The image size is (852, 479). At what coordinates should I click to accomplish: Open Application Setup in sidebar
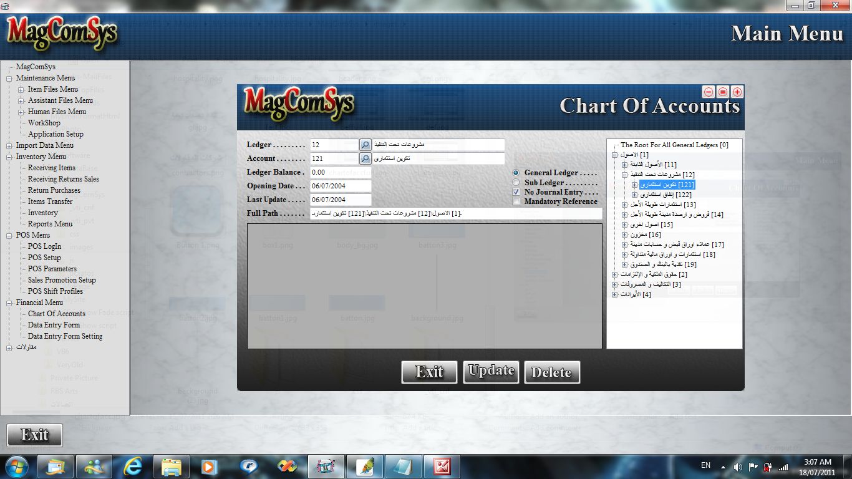[x=56, y=134]
